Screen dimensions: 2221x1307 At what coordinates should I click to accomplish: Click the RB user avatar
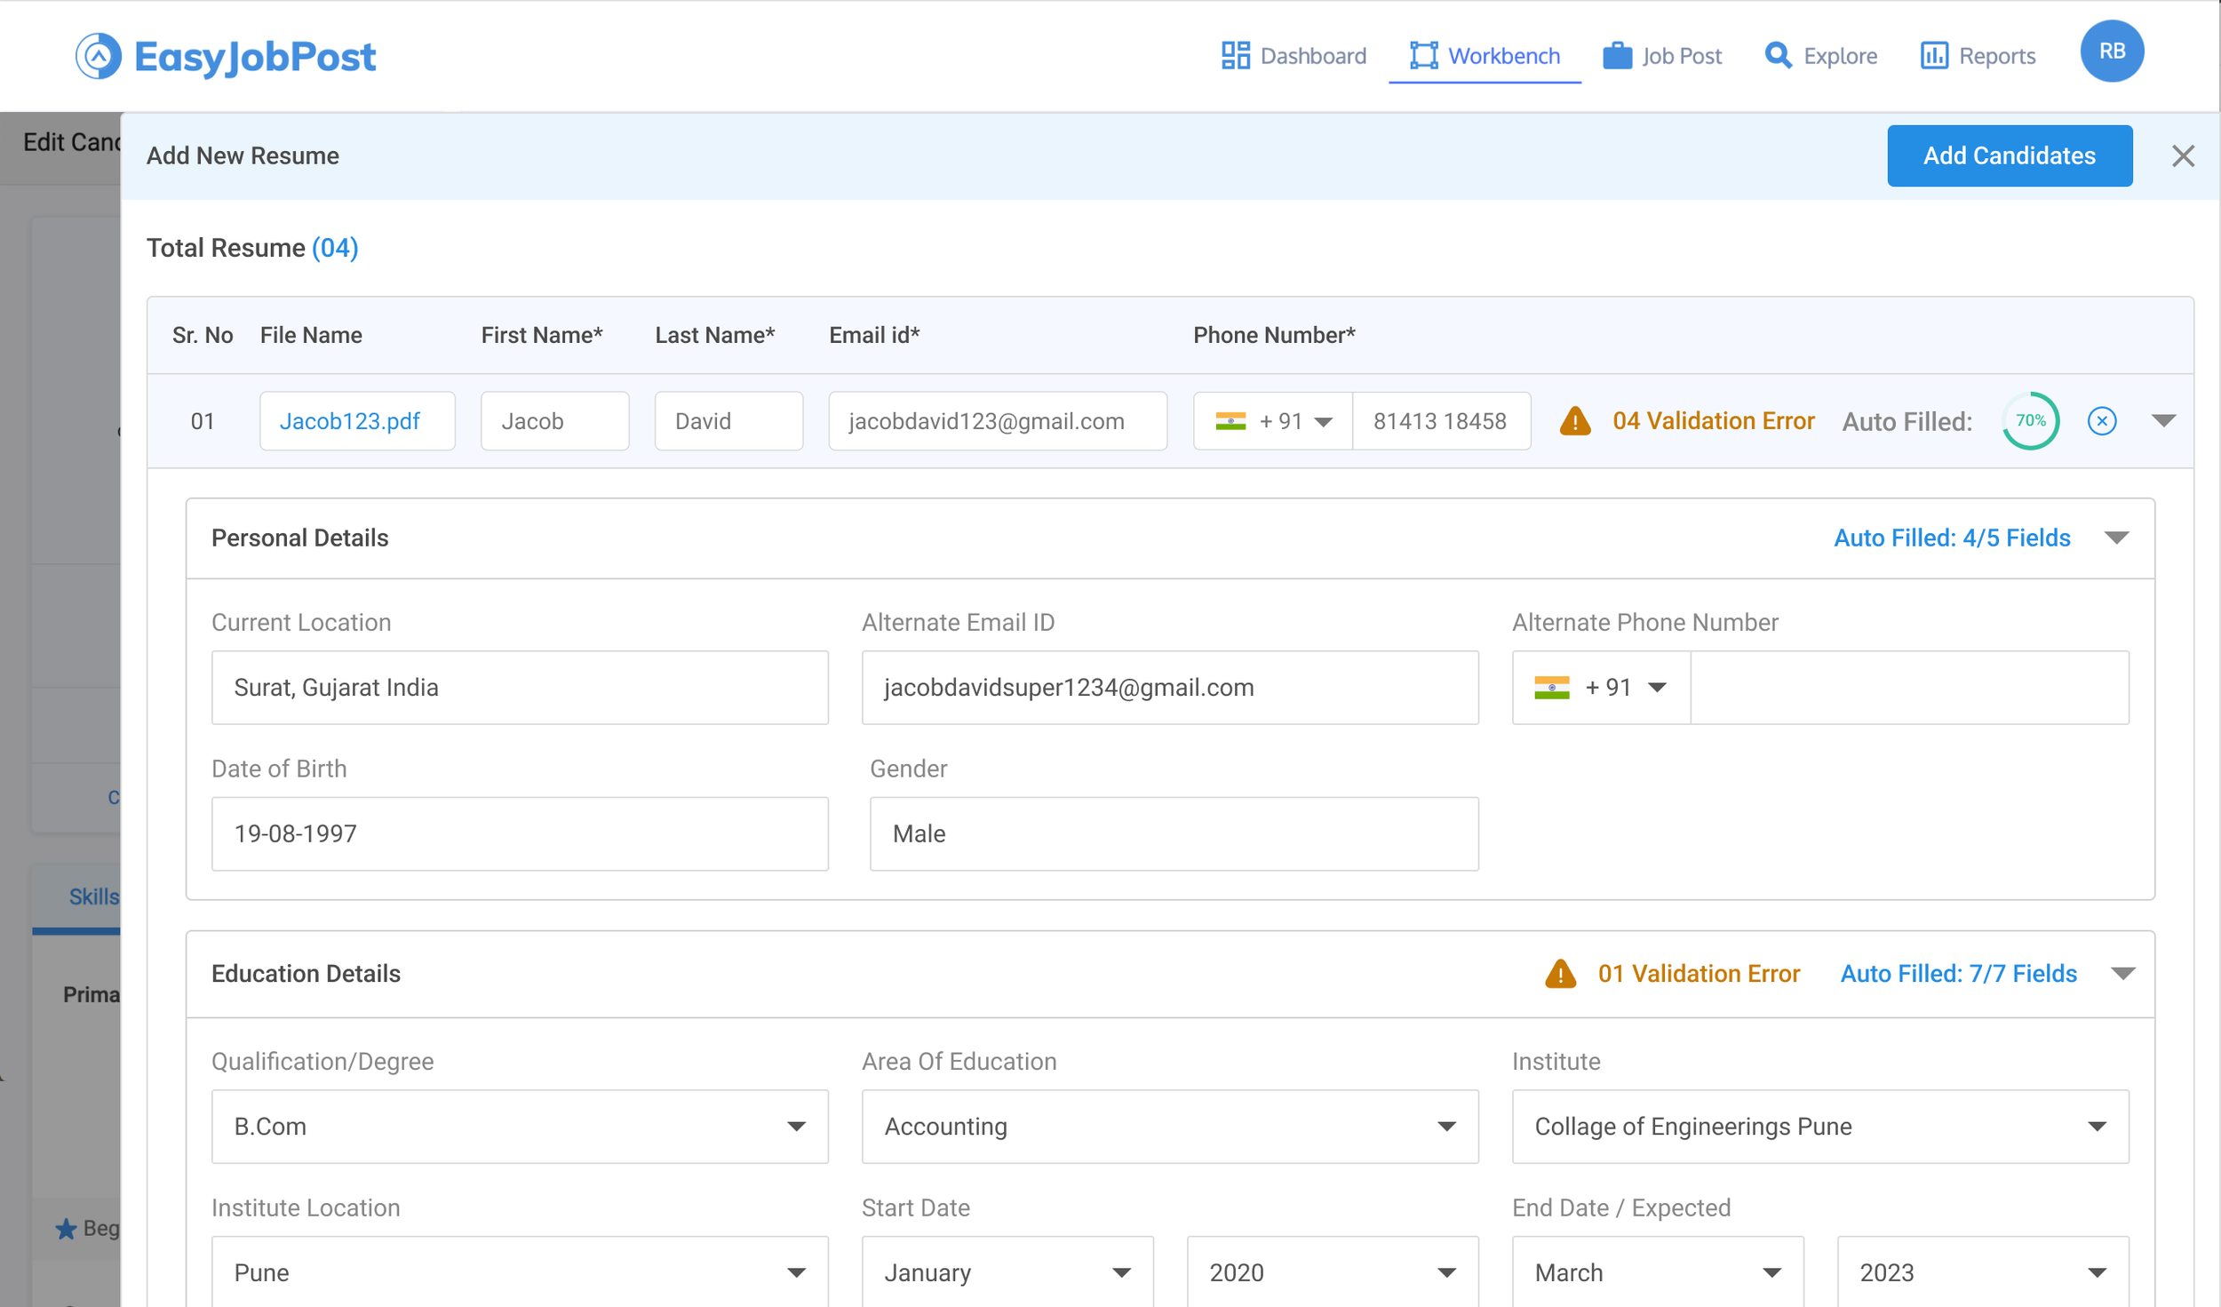(x=2112, y=52)
